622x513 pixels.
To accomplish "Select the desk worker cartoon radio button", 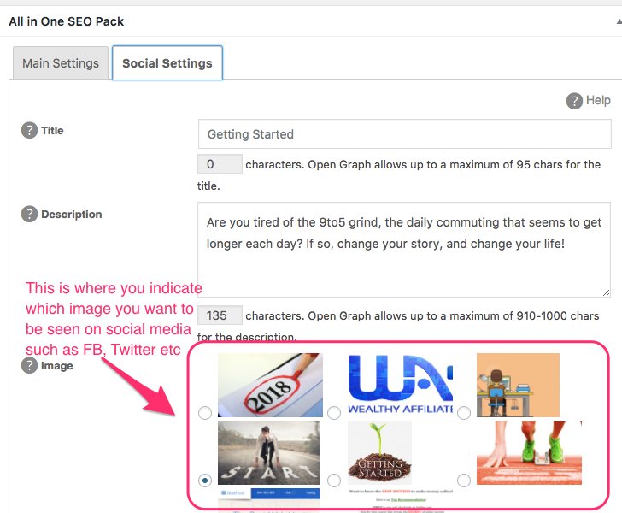I will click(464, 413).
